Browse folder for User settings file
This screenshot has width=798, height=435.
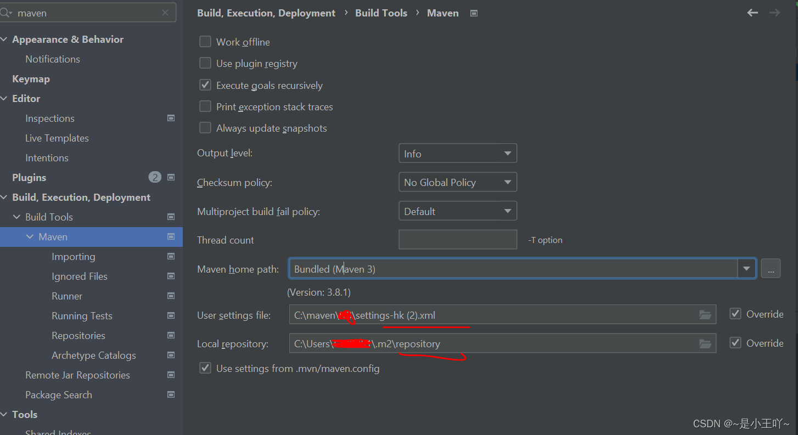(705, 314)
